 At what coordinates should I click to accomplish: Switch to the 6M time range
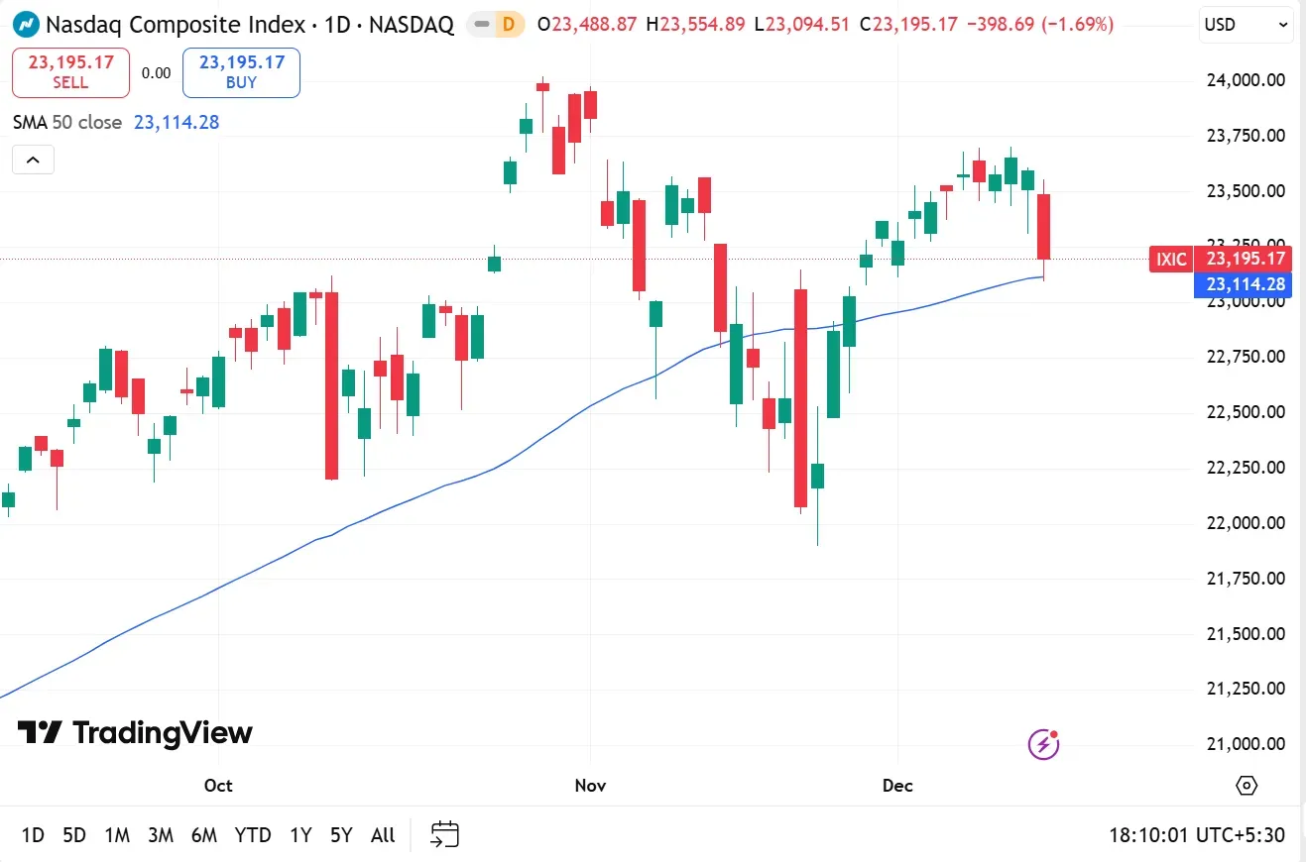click(203, 835)
